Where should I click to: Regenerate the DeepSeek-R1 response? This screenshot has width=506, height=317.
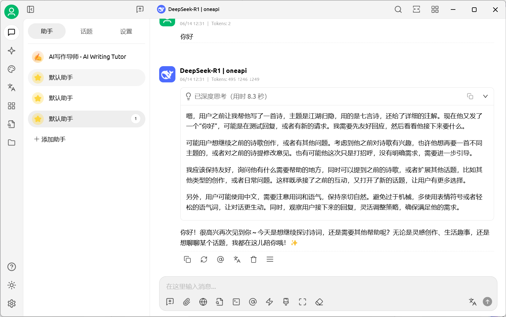pos(204,259)
